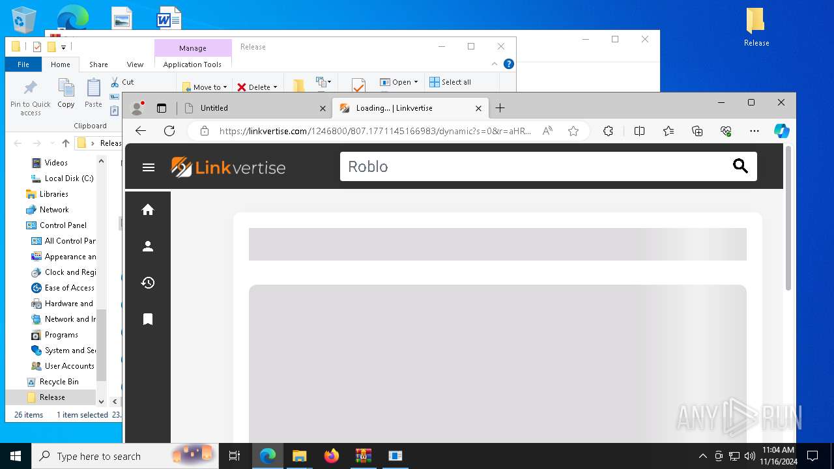
Task: Add this page to favorites star
Action: coord(573,131)
